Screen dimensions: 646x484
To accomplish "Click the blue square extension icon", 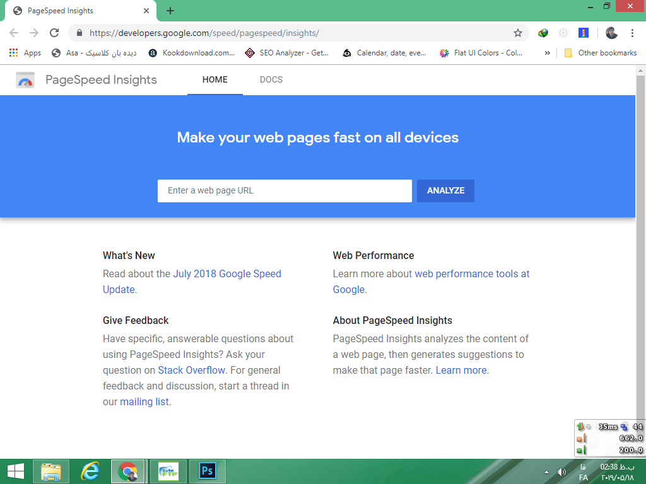I will [584, 33].
